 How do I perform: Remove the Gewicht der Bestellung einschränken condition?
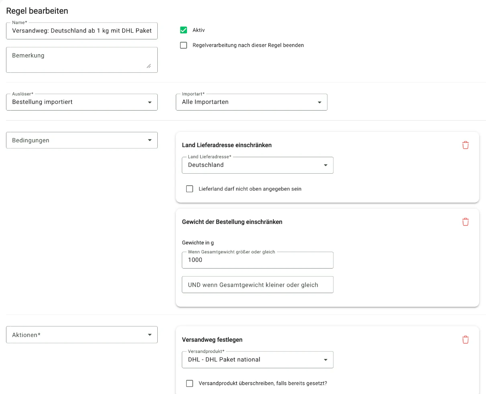[466, 222]
